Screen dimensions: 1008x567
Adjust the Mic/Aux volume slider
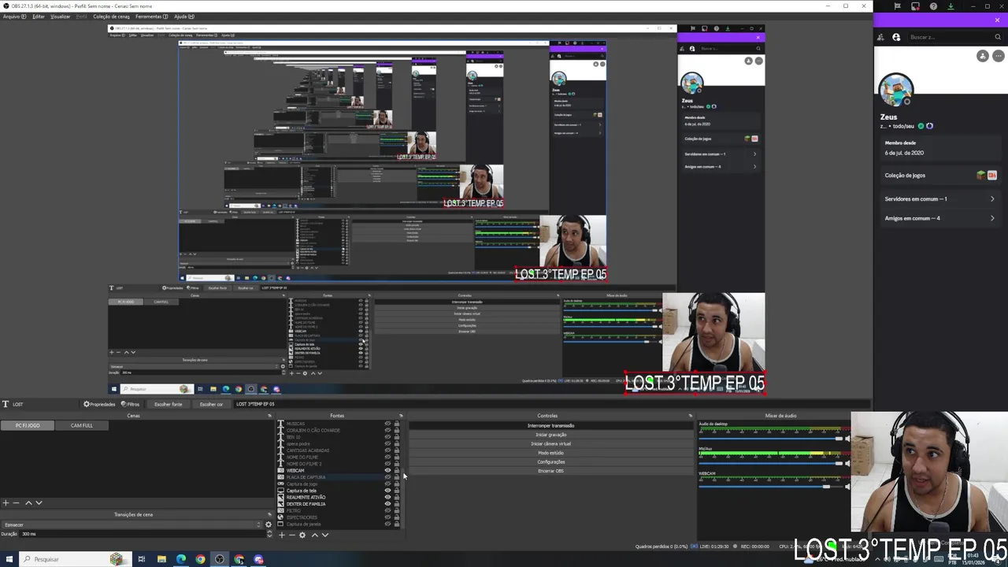[770, 463]
